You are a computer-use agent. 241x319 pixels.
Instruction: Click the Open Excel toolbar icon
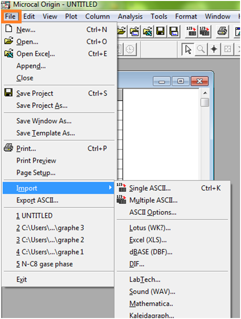click(x=148, y=31)
